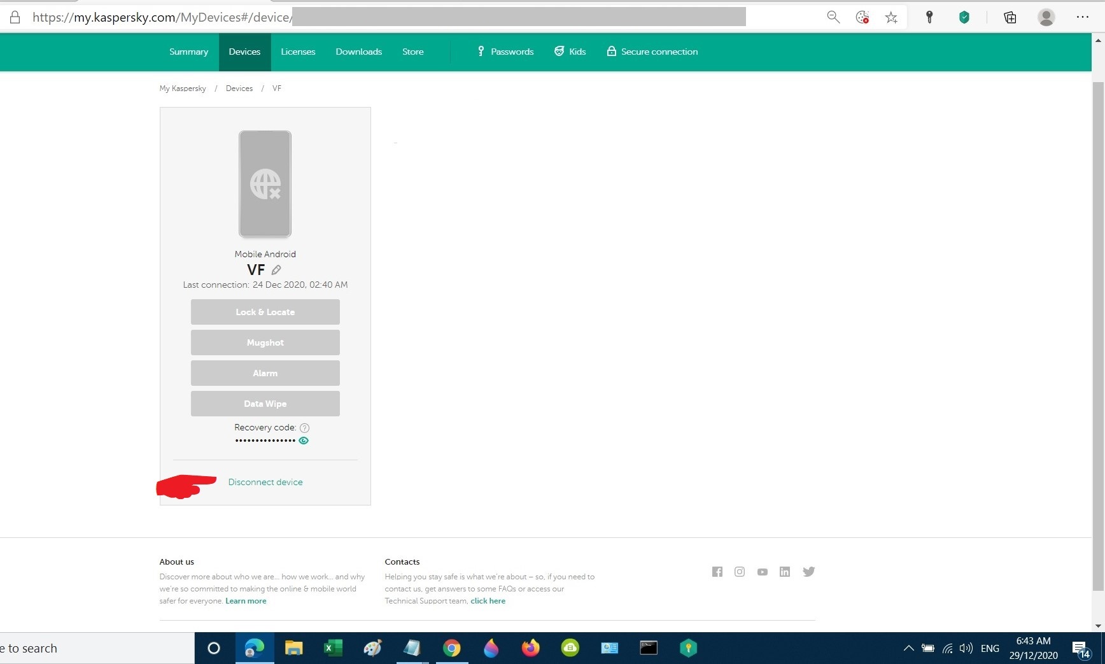This screenshot has height=664, width=1105.
Task: Open the Facebook icon in the footer
Action: (x=717, y=572)
